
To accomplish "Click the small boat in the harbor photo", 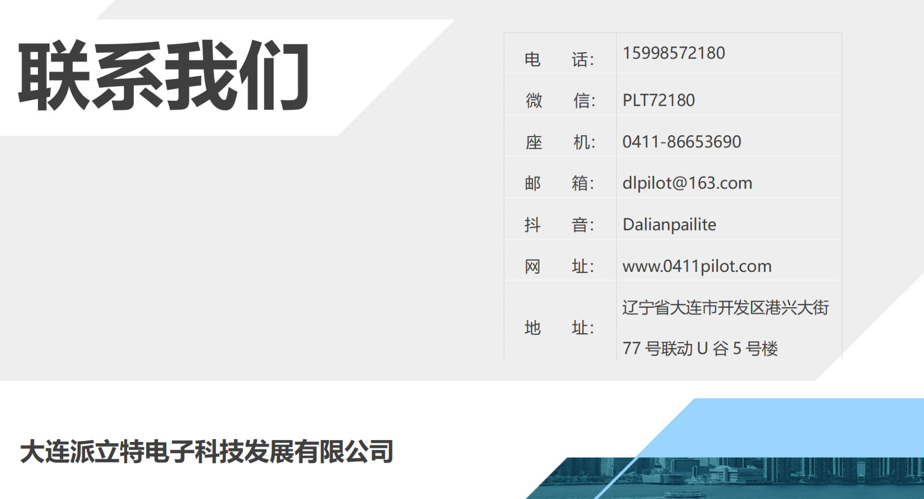I will click(685, 494).
